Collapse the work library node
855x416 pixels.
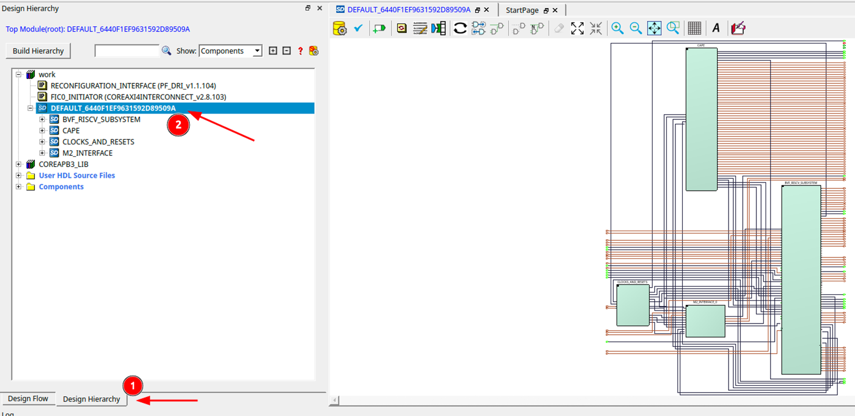tap(18, 75)
